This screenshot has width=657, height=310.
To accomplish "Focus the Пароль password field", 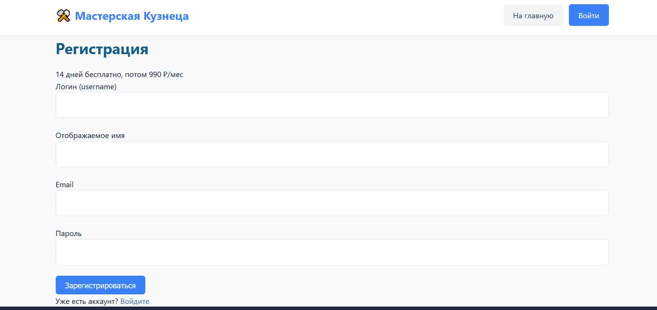I will 332,252.
